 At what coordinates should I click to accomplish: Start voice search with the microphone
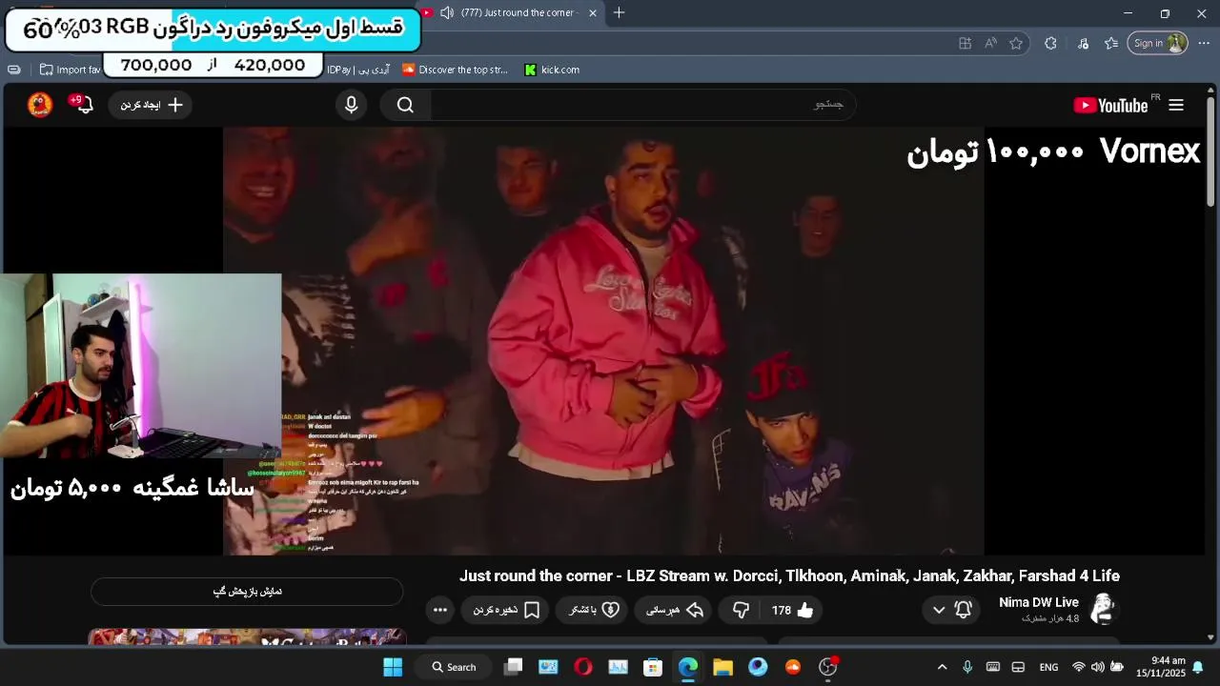[352, 105]
